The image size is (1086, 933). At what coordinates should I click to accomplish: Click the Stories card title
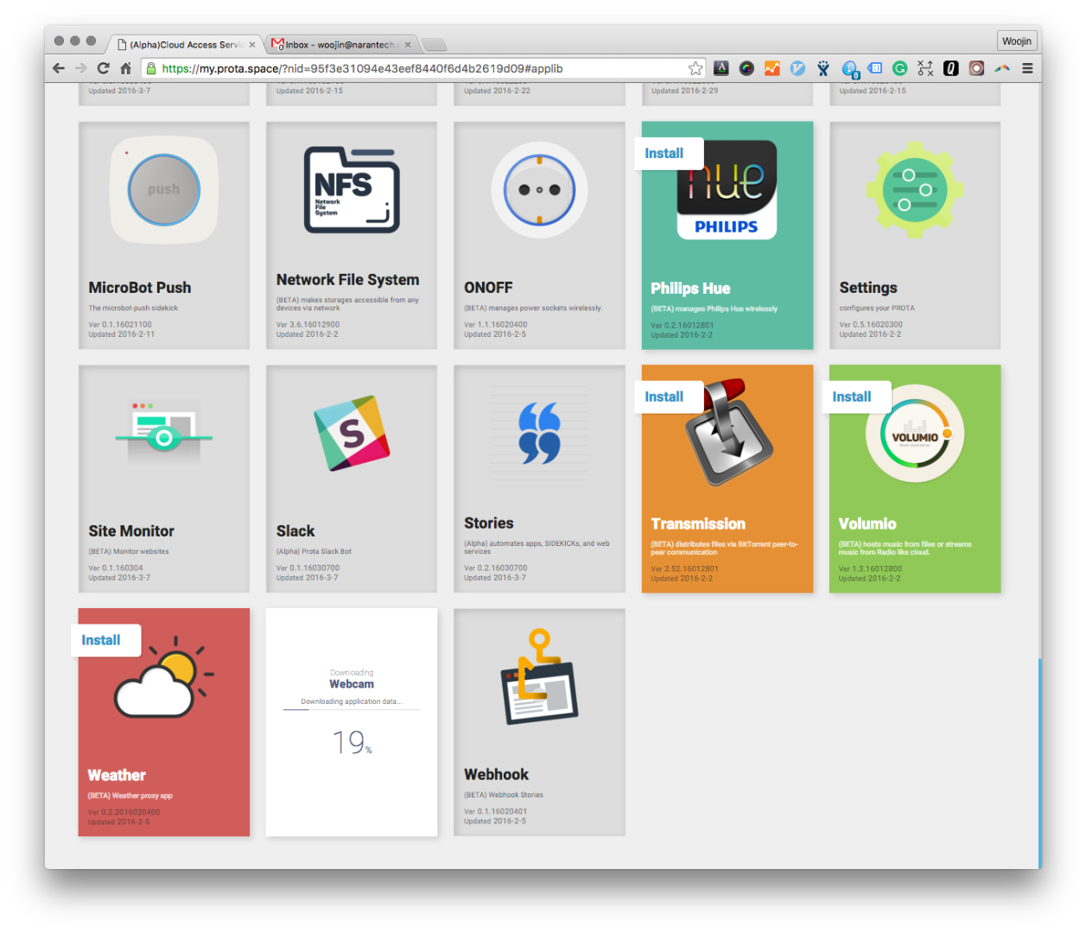point(489,524)
